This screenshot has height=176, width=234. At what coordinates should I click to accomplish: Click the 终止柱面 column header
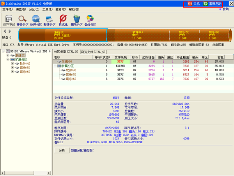pyautogui.click(x=183, y=57)
